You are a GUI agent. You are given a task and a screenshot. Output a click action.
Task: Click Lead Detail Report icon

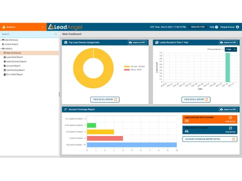point(5,57)
